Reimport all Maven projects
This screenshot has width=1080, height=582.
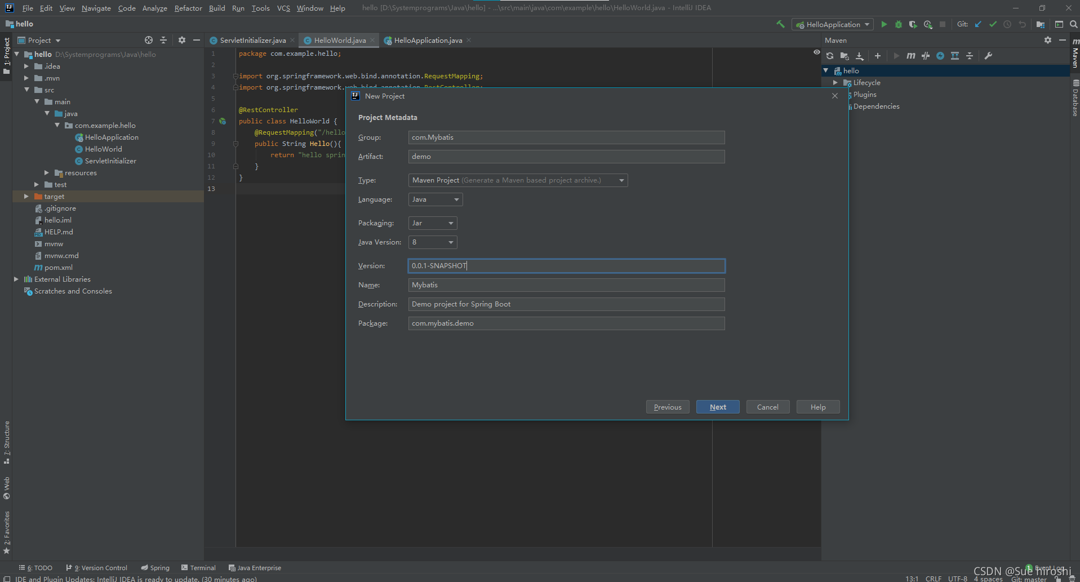(x=830, y=56)
